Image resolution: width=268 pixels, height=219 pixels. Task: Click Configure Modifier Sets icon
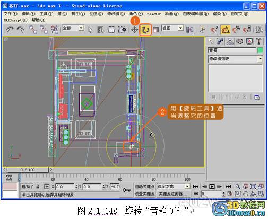(x=257, y=97)
